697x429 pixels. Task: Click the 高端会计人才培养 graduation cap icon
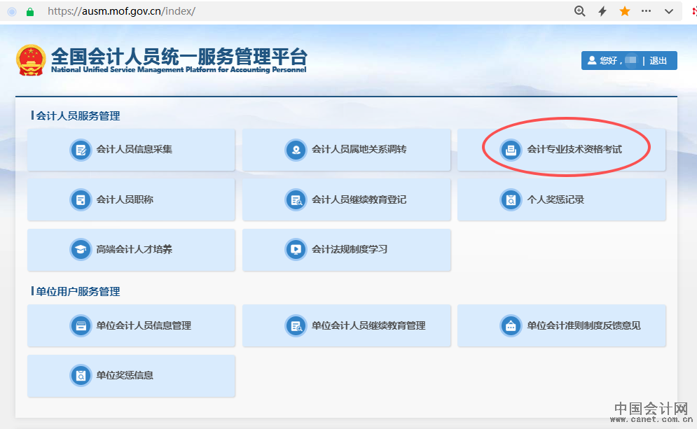coord(81,250)
